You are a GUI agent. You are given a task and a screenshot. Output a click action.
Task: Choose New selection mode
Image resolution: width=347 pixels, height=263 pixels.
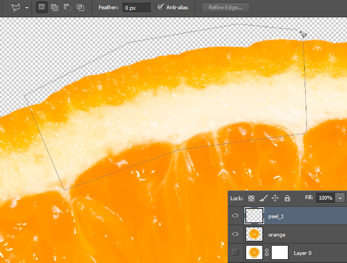pos(42,7)
